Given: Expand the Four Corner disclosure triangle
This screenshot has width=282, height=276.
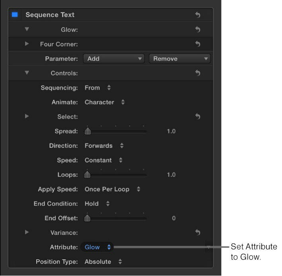Looking at the screenshot, I should point(27,44).
